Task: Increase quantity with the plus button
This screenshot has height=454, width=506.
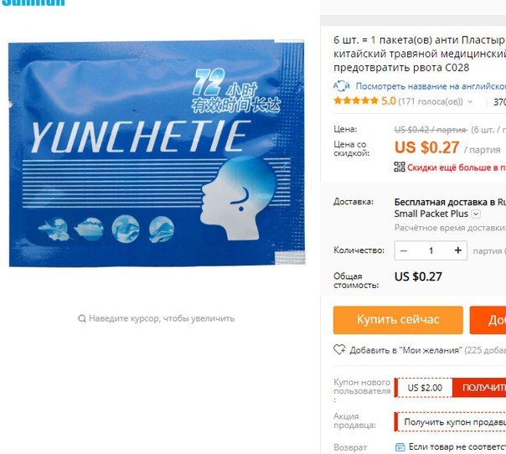Action: [x=458, y=250]
